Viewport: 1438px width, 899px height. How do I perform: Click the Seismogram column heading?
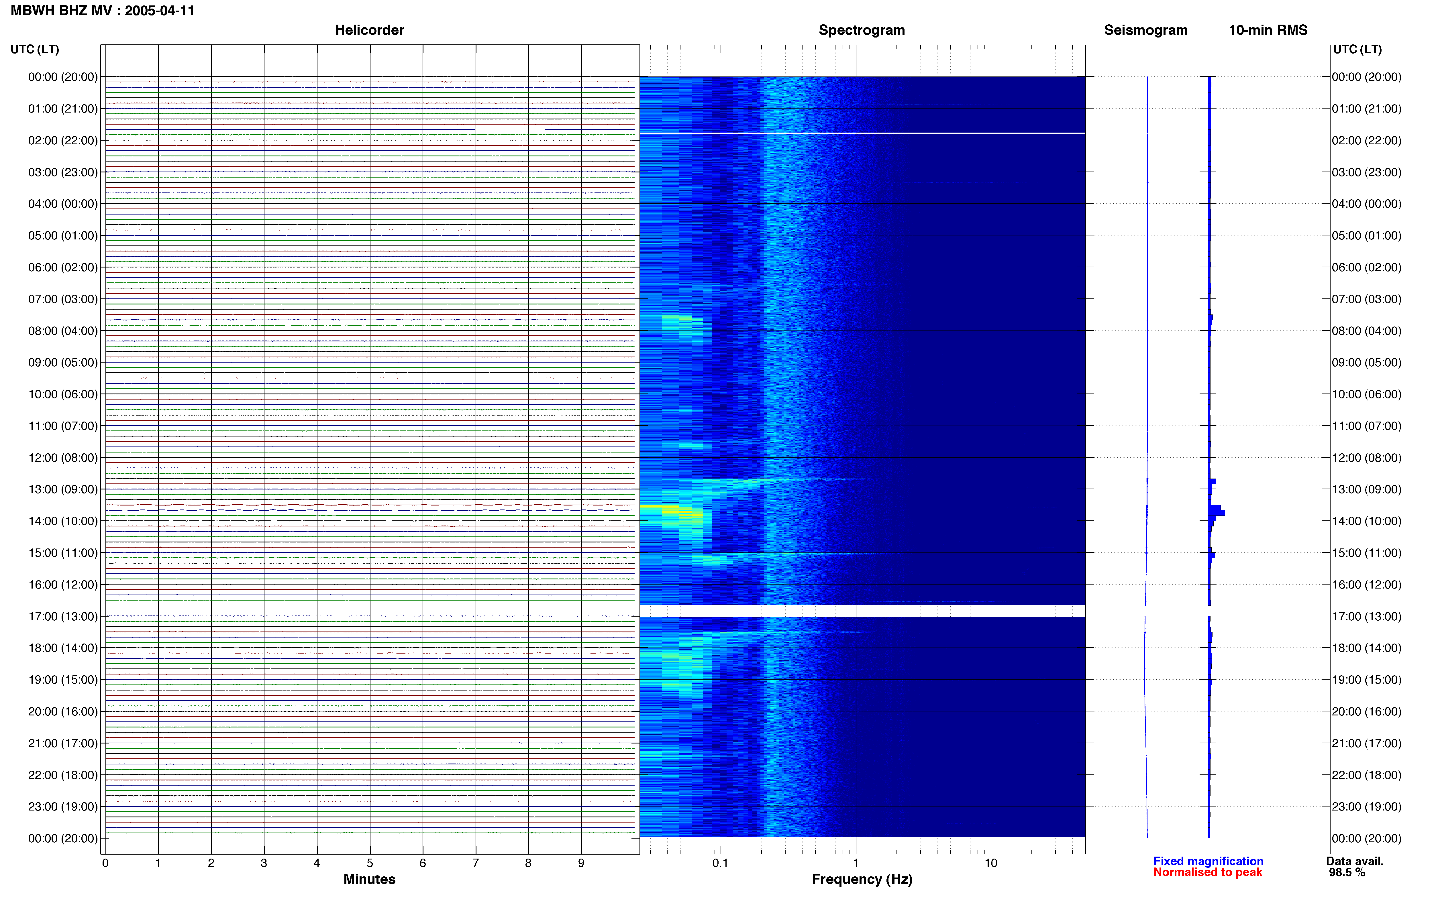coord(1145,30)
